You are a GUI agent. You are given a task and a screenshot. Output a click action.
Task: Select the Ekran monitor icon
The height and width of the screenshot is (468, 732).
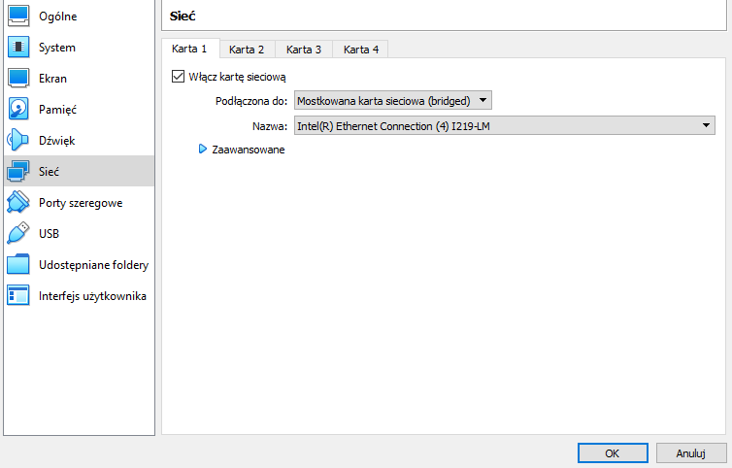[x=18, y=79]
